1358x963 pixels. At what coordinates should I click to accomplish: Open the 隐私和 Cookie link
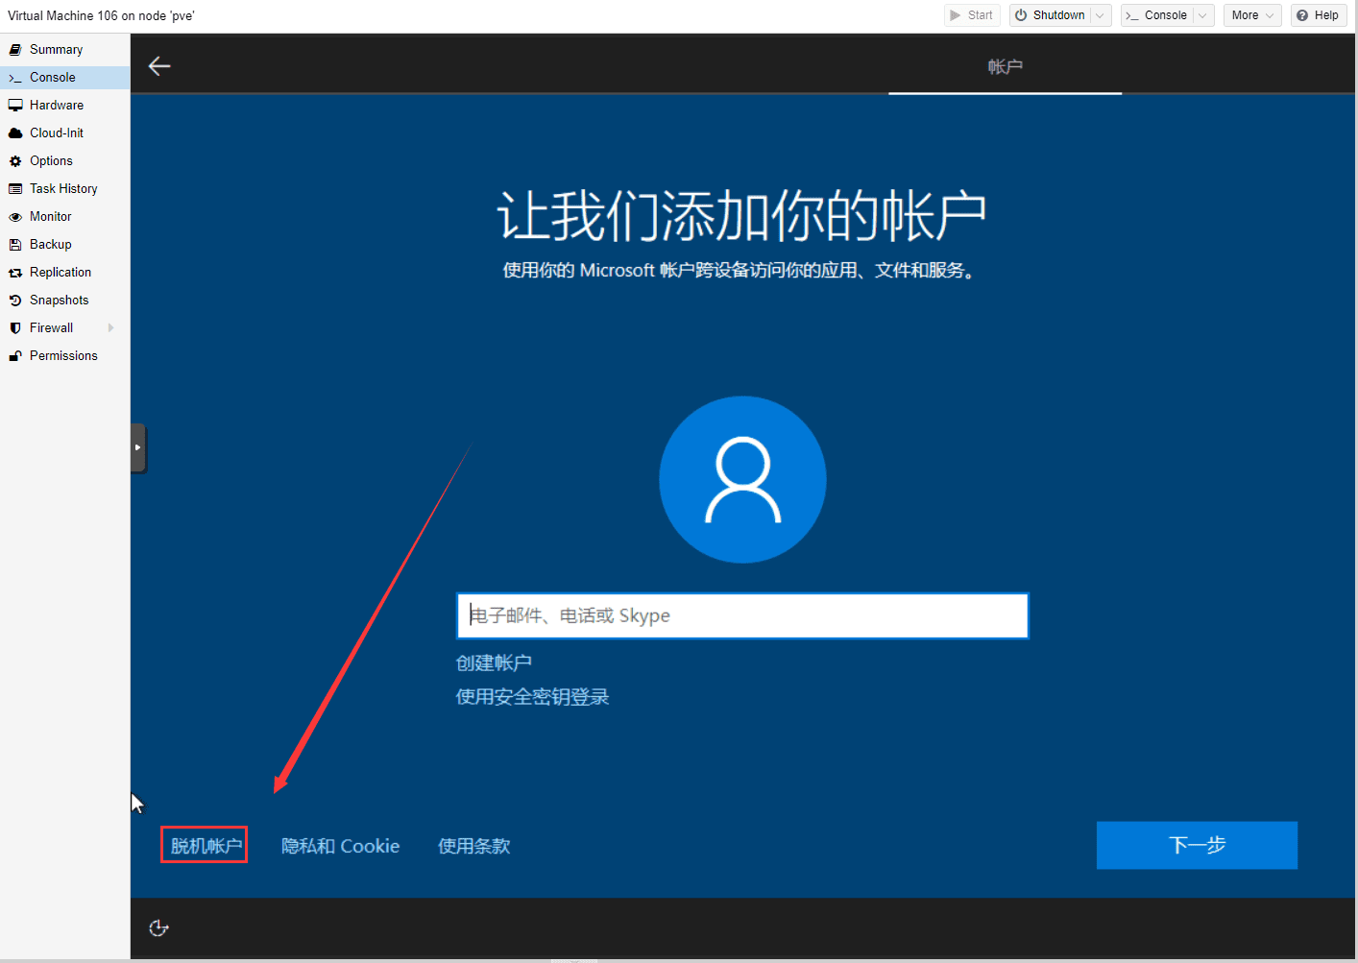[x=340, y=846]
